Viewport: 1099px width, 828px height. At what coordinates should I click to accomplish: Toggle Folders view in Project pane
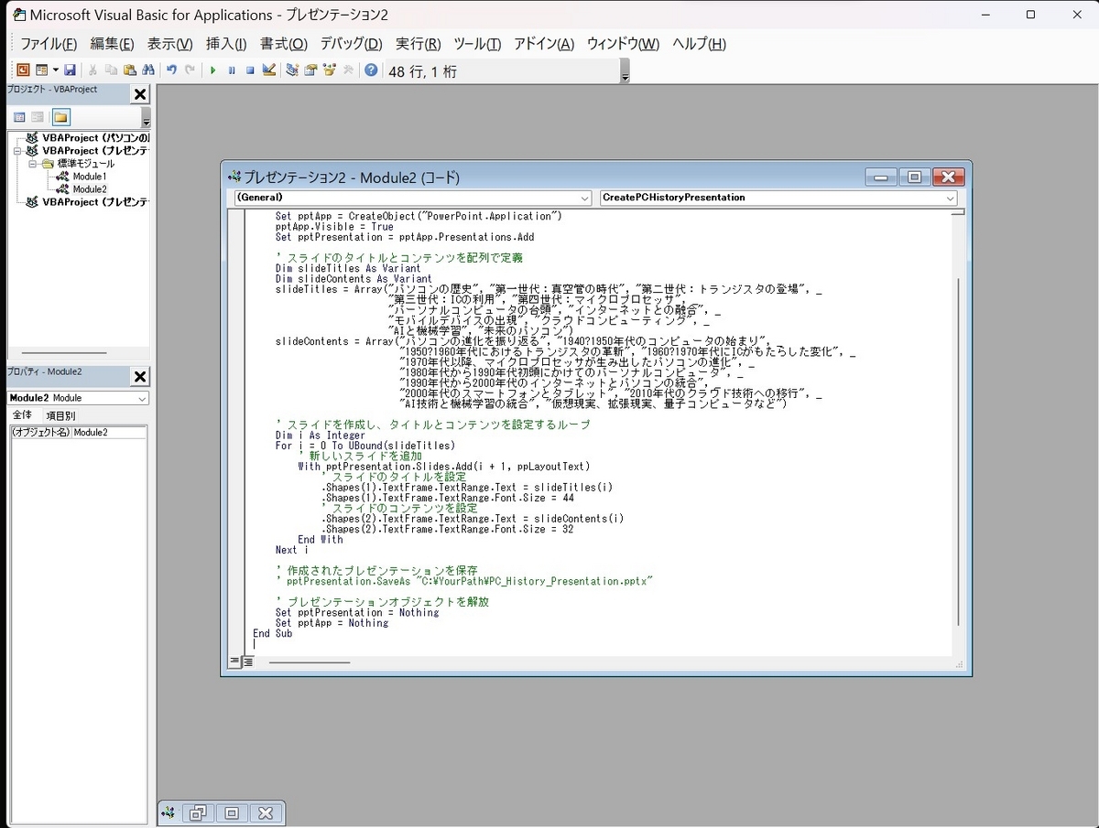pyautogui.click(x=60, y=117)
